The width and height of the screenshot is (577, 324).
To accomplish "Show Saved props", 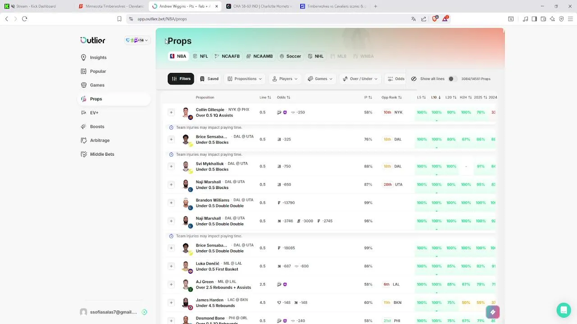I will tap(209, 79).
